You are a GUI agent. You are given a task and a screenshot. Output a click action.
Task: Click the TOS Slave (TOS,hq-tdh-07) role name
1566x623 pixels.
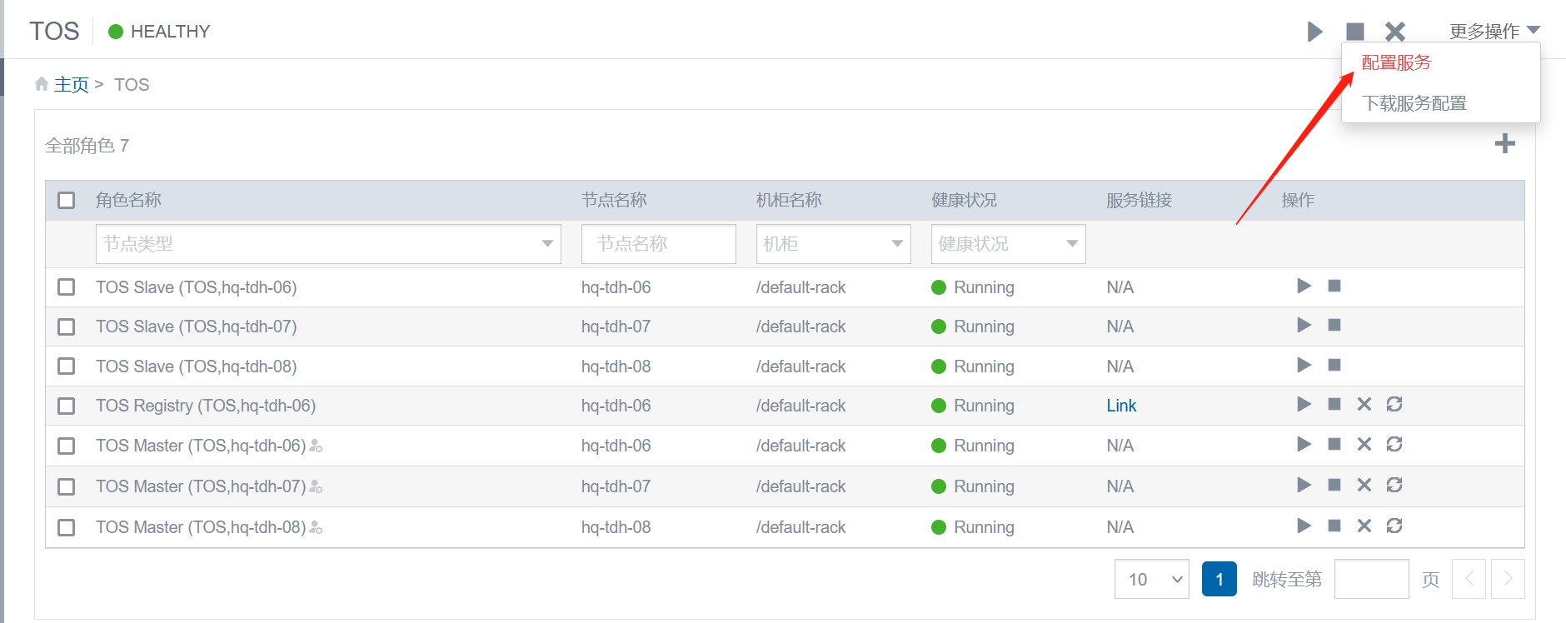pos(197,326)
